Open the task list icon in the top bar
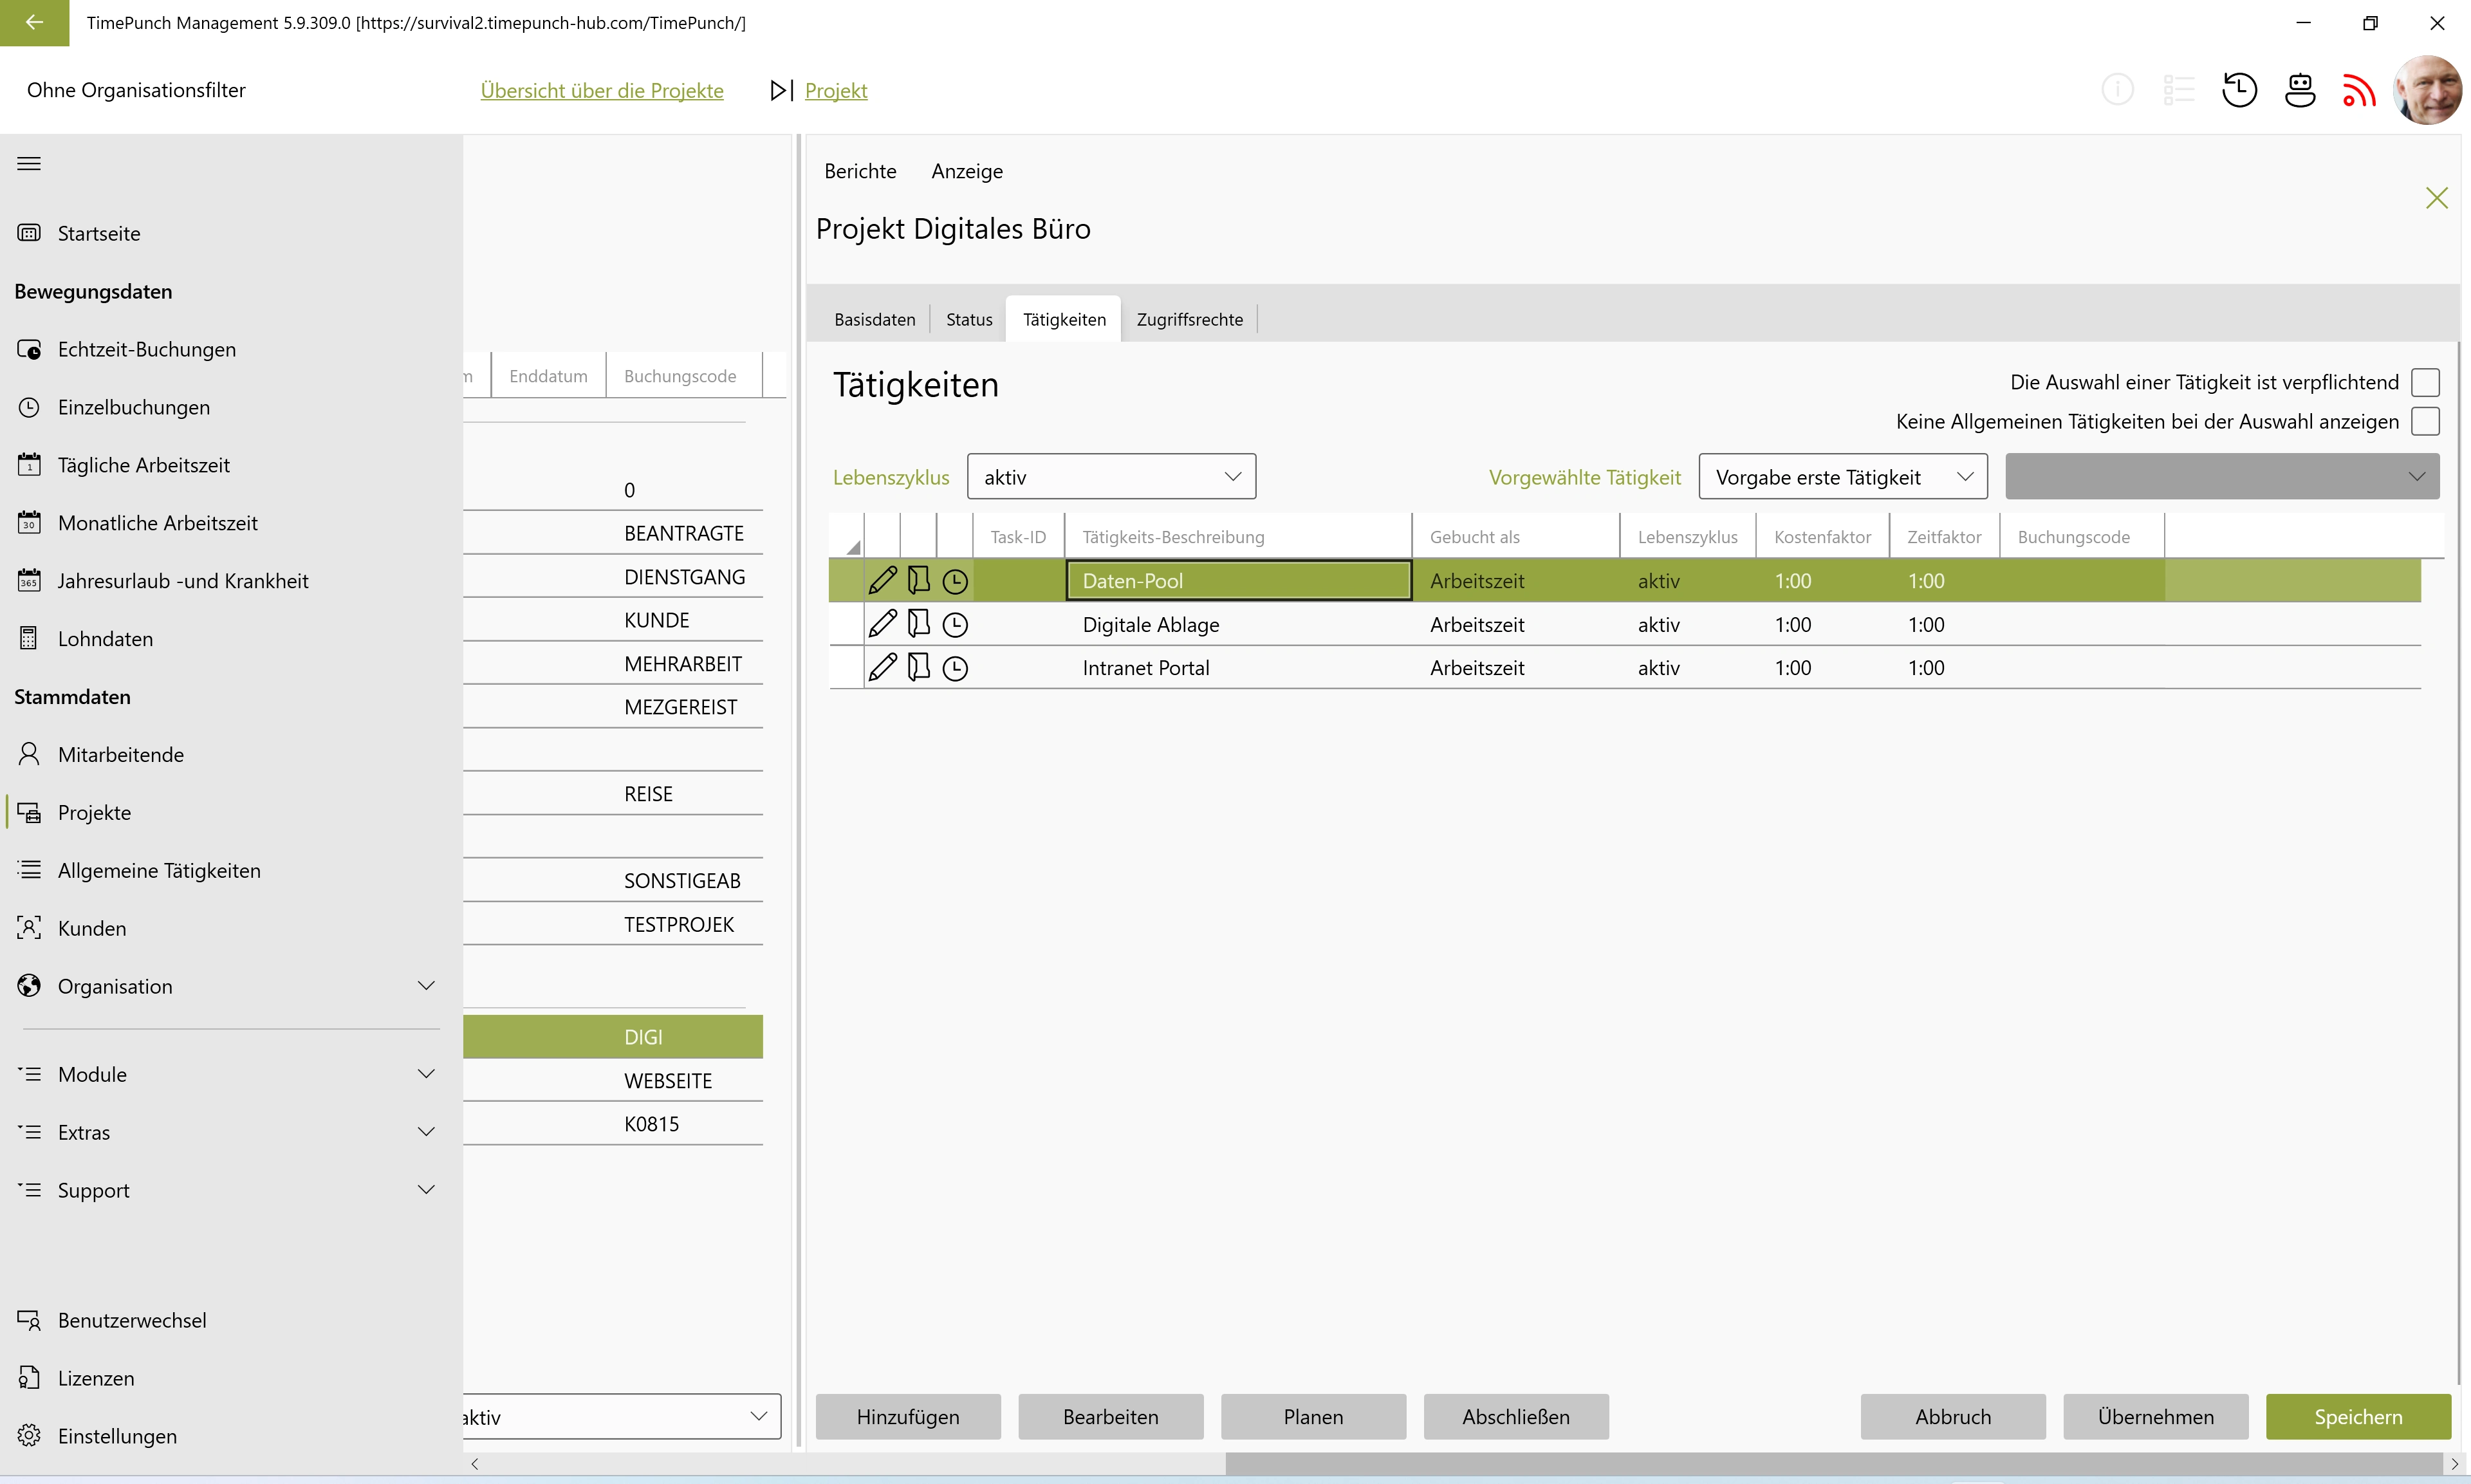Image resolution: width=2471 pixels, height=1484 pixels. tap(2178, 90)
